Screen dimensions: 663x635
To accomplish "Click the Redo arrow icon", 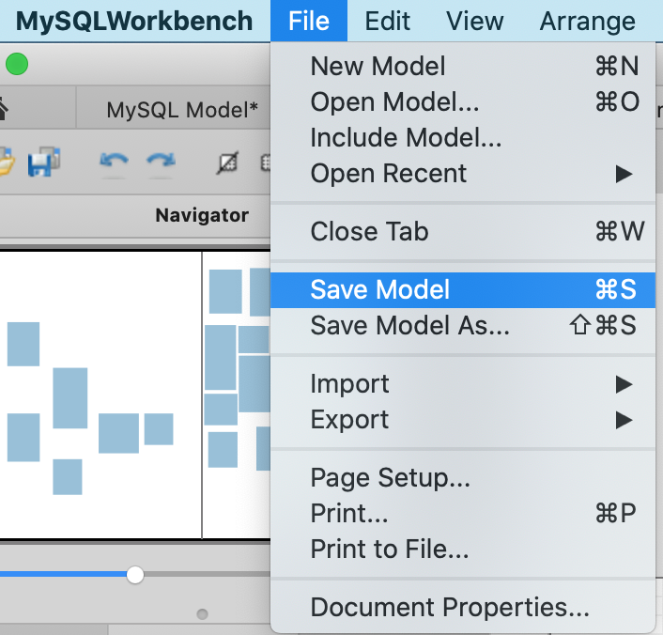I will point(161,162).
